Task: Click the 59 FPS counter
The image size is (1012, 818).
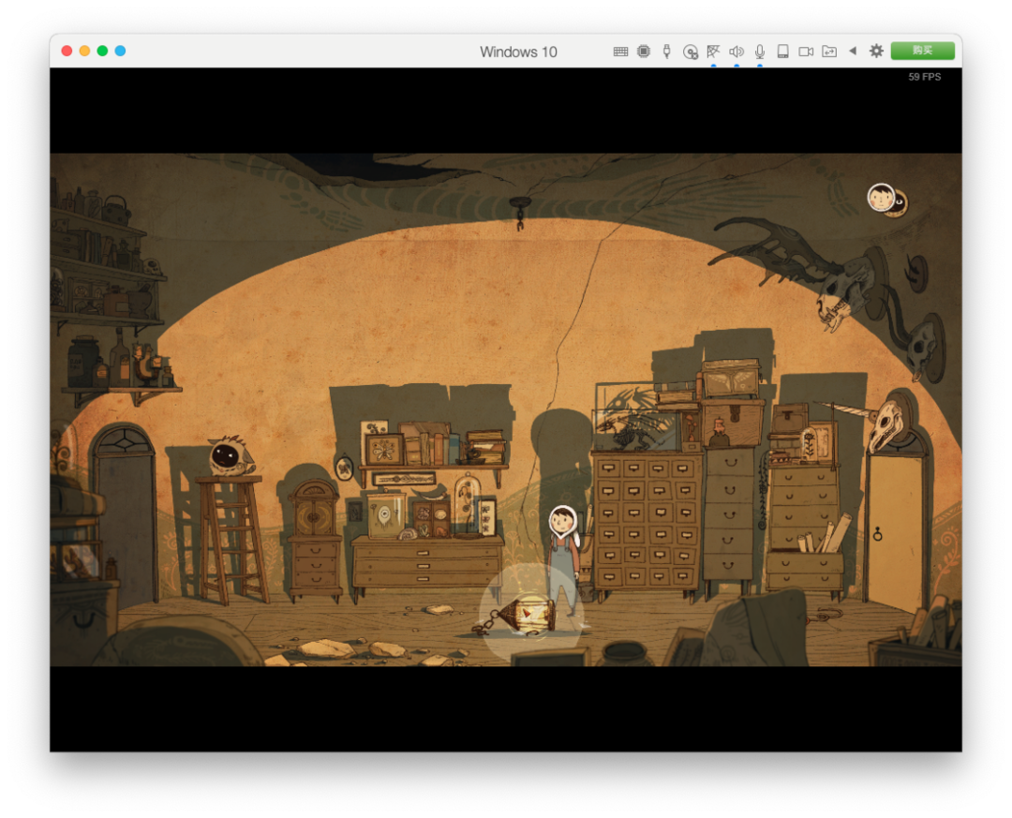Action: pos(924,77)
